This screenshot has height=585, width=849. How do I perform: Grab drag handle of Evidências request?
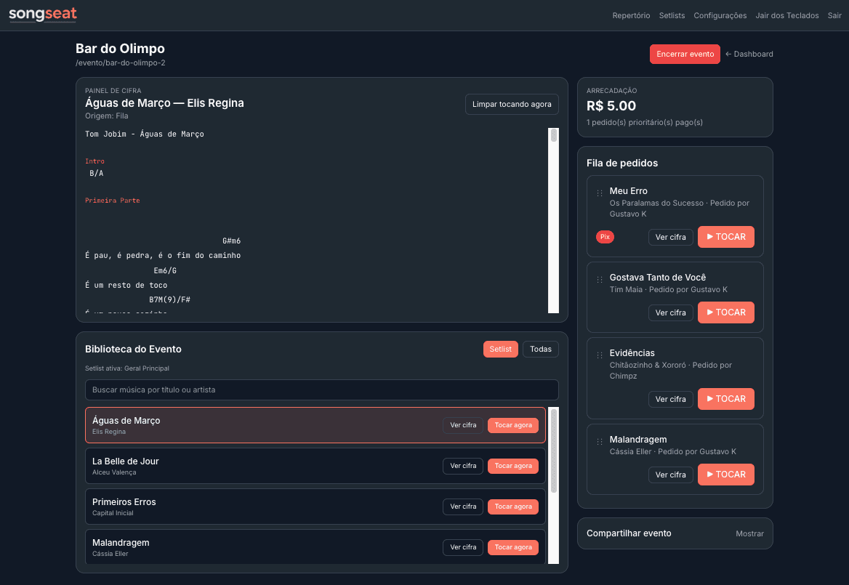tap(600, 355)
